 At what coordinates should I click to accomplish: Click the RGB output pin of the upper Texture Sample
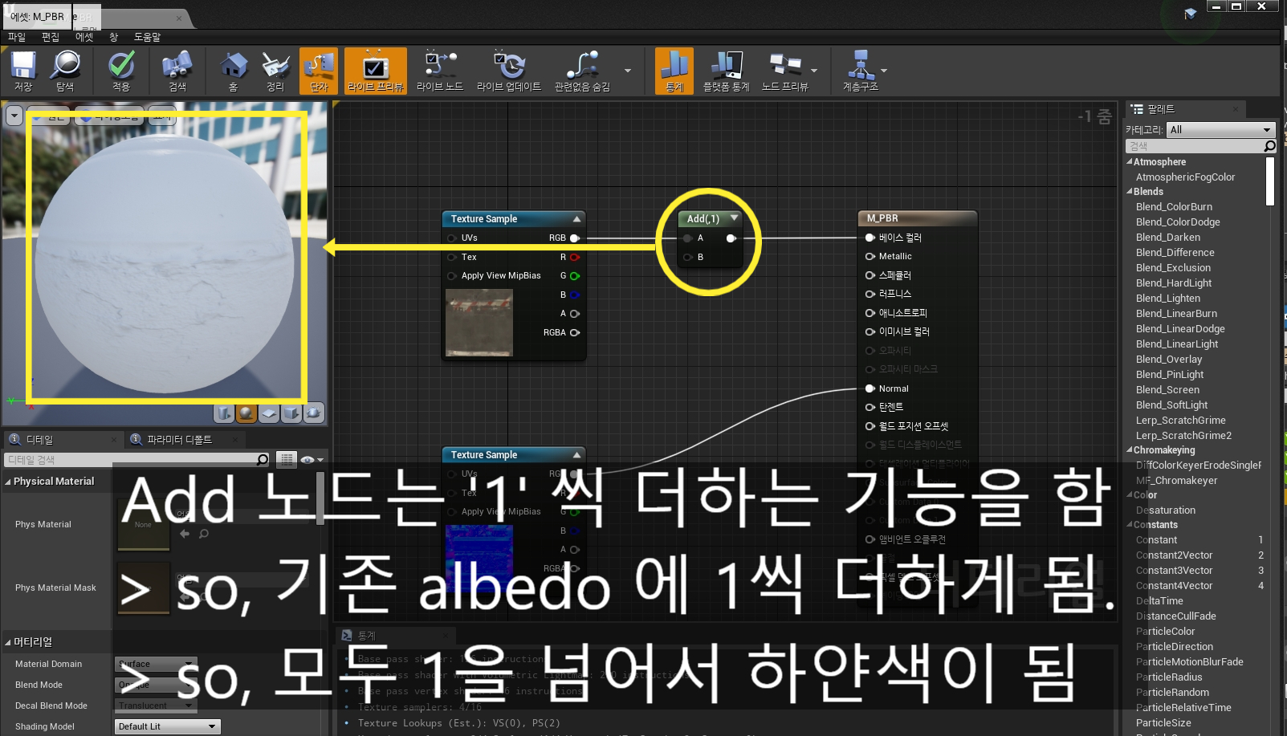(x=574, y=238)
